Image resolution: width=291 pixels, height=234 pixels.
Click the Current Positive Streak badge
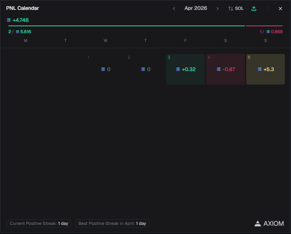click(x=39, y=223)
